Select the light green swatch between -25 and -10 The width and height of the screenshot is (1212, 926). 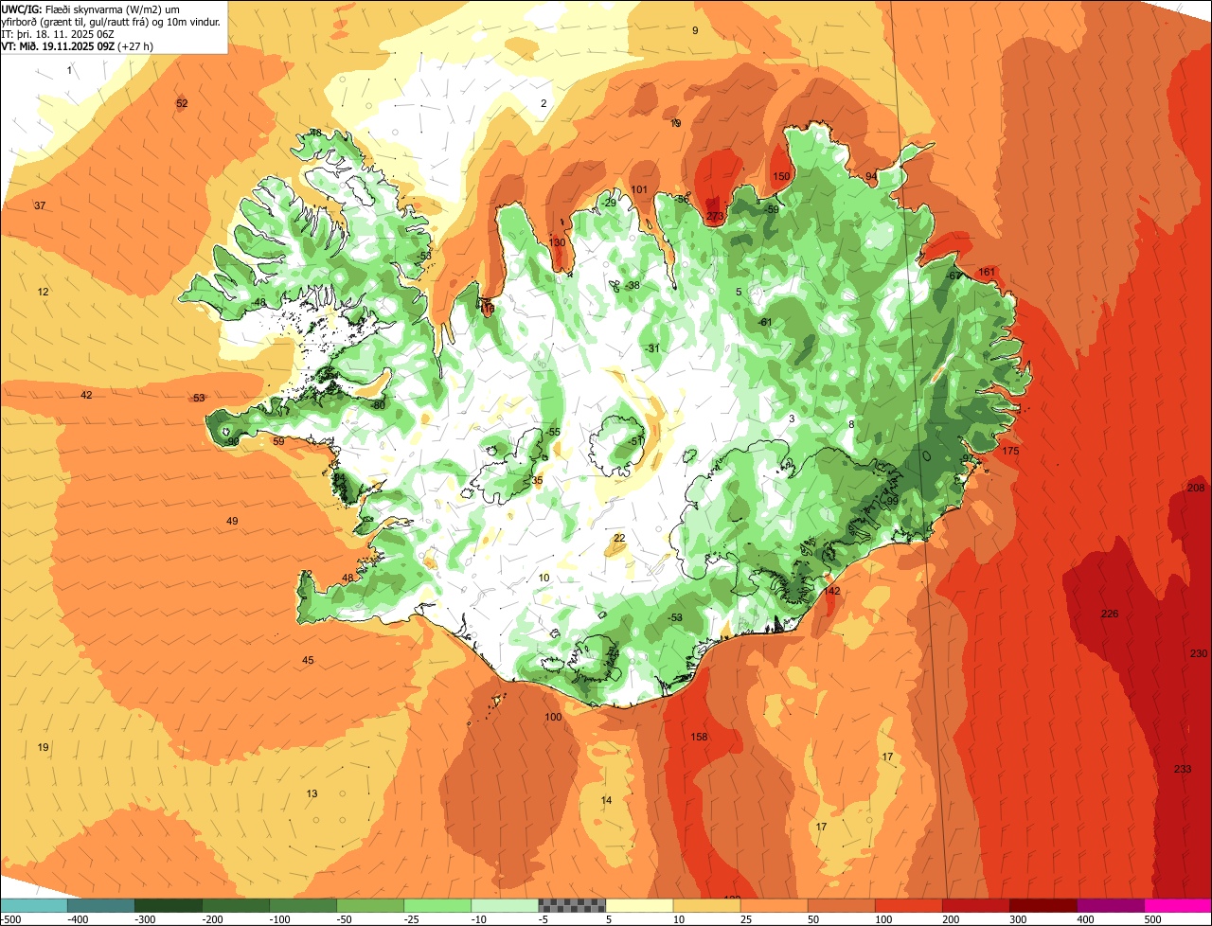pyautogui.click(x=437, y=905)
